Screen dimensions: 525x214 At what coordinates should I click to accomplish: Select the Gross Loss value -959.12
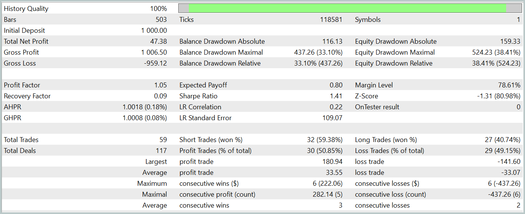click(x=156, y=63)
